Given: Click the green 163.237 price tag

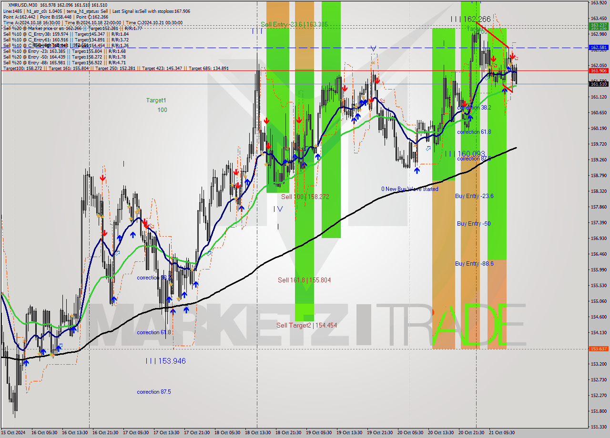Looking at the screenshot, I should [599, 25].
